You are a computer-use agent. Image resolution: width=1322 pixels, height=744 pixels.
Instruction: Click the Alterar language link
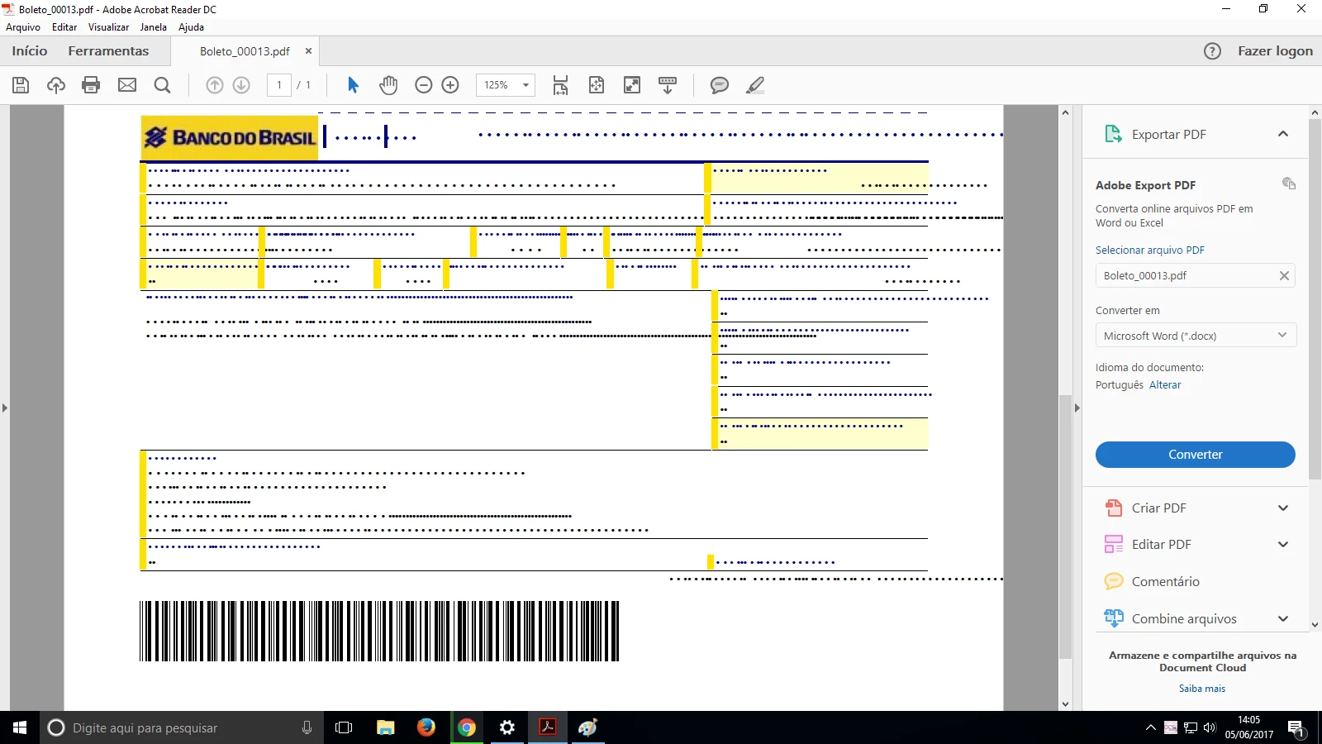click(x=1165, y=385)
